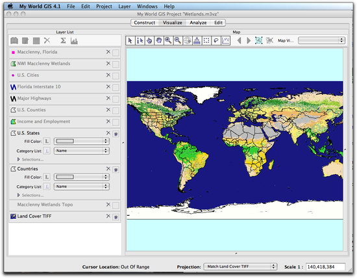Select the arrow pointer tool
This screenshot has width=357, height=278.
(x=130, y=40)
